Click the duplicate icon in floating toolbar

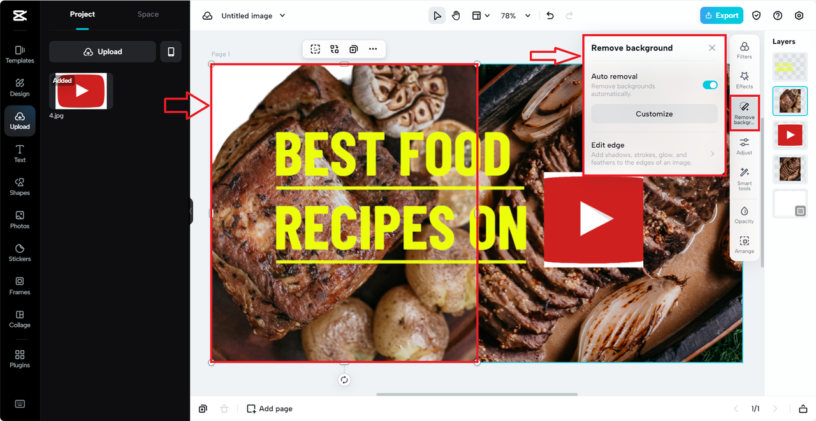tap(354, 49)
